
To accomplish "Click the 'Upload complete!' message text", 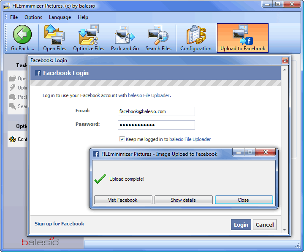I will point(127,179).
